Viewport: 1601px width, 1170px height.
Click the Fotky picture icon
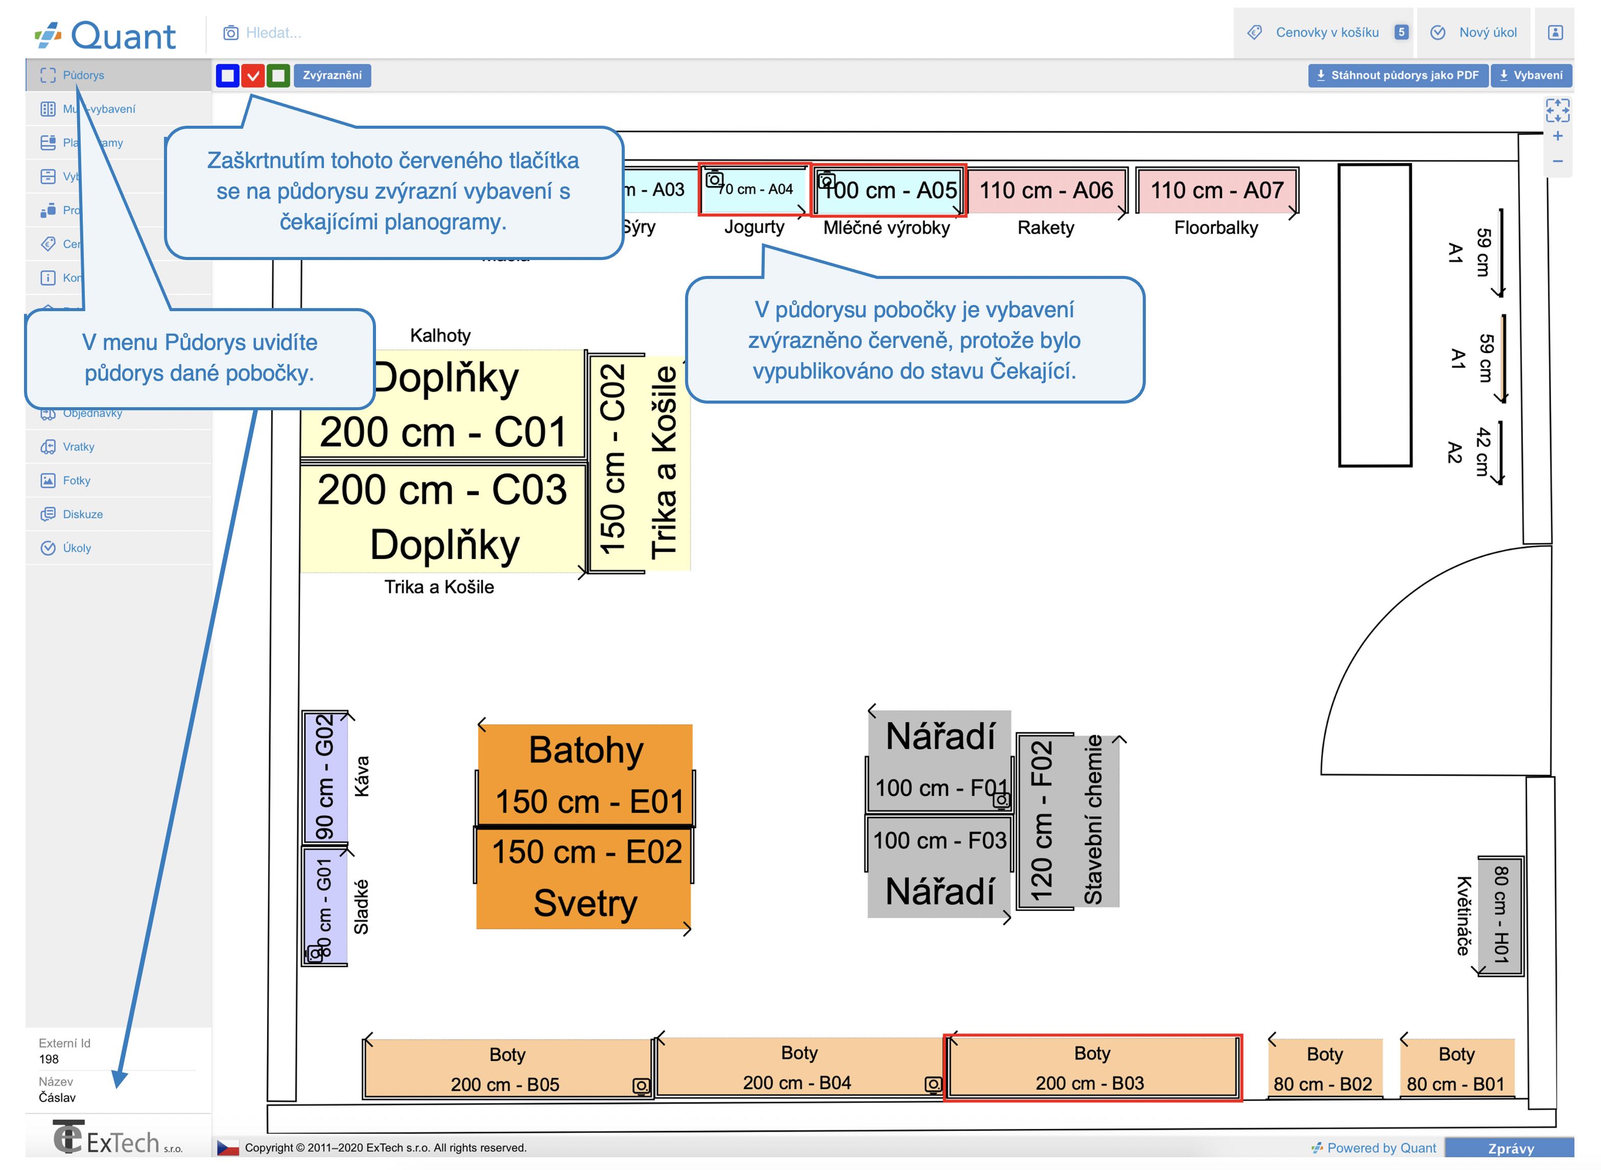[x=48, y=481]
